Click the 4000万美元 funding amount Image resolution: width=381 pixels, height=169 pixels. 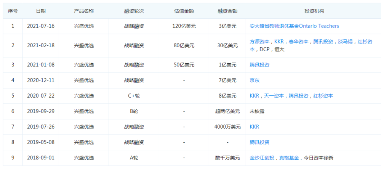(227, 127)
